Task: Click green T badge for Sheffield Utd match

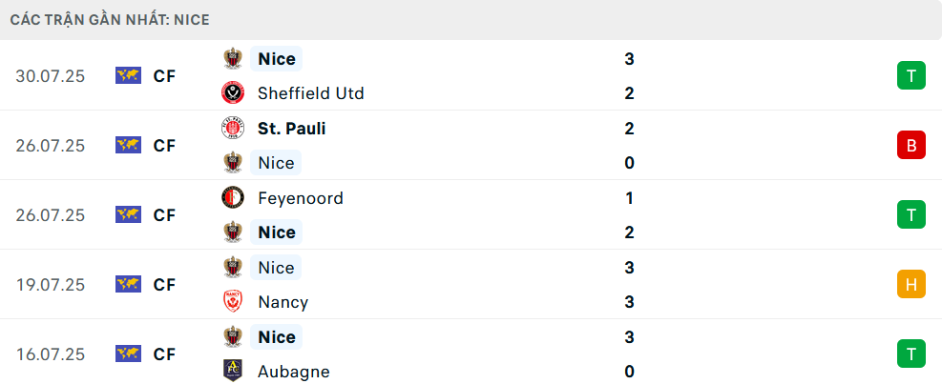Action: [911, 75]
